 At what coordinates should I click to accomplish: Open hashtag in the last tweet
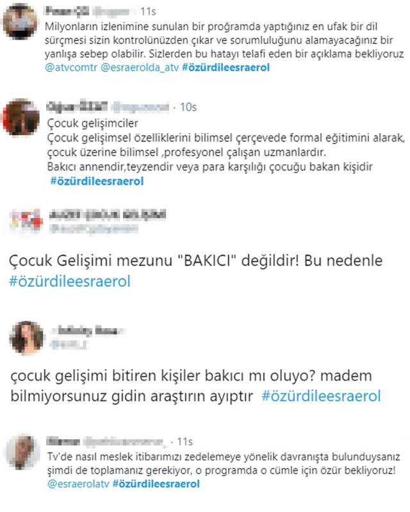[156, 484]
